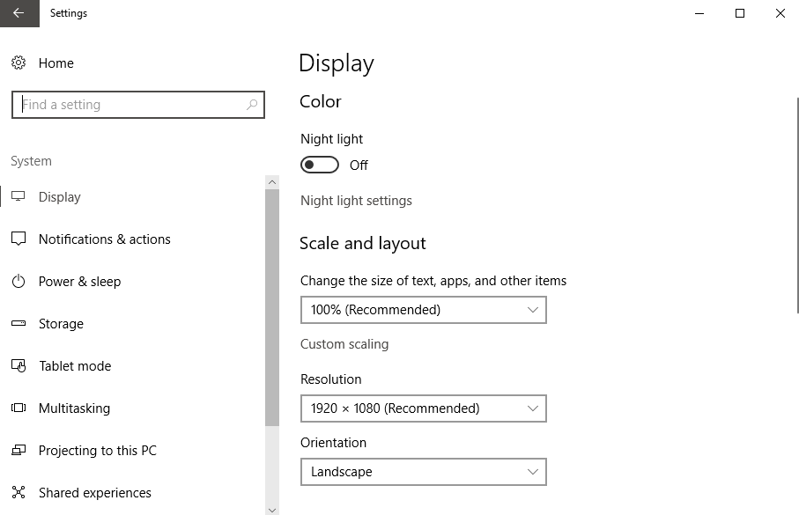The image size is (799, 515).
Task: Expand the Landscape orientation dropdown
Action: tap(423, 472)
